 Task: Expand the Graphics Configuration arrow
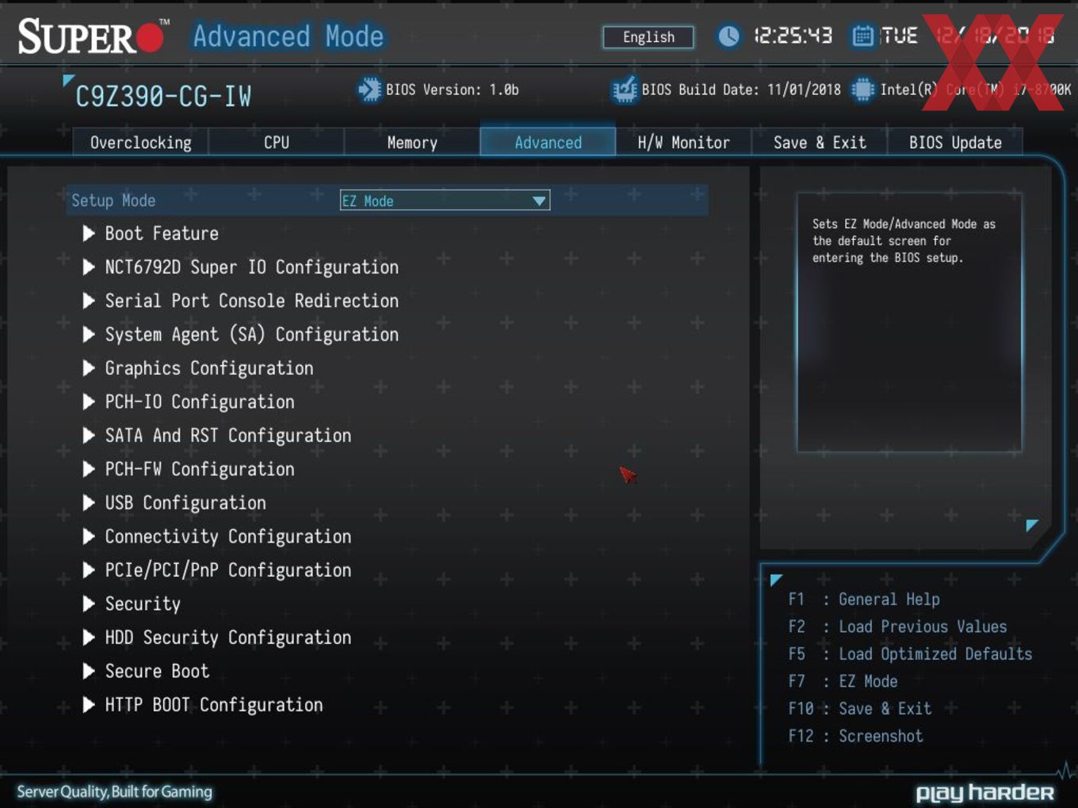pos(89,368)
